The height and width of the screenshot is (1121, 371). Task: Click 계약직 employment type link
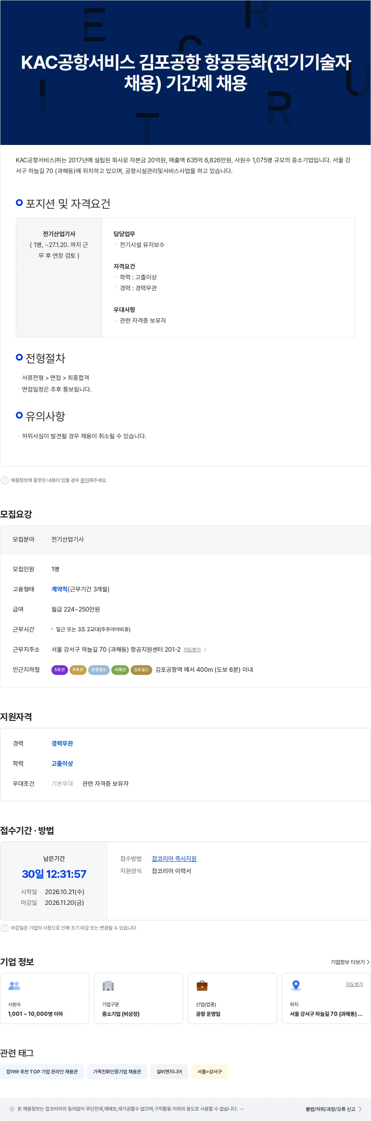pos(59,589)
